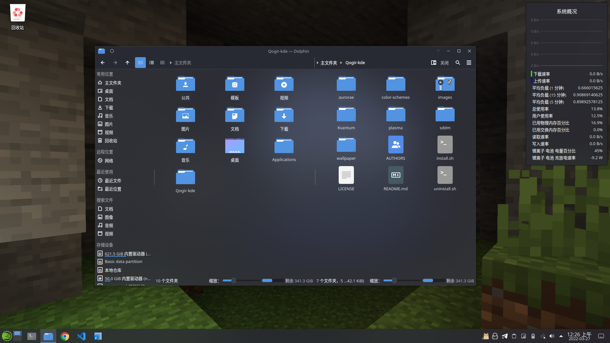Select the wallpaper folder
610x343 pixels.
(x=346, y=145)
